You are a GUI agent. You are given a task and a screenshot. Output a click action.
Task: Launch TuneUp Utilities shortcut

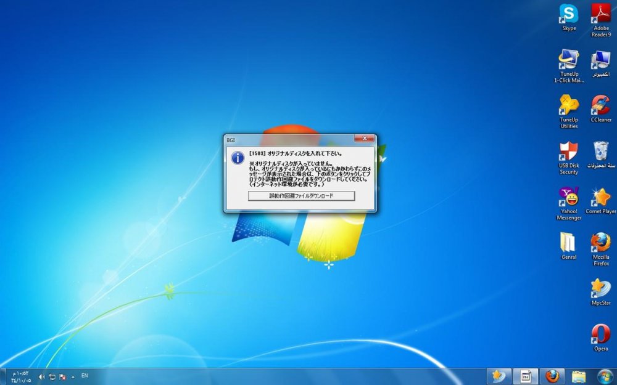pos(568,106)
